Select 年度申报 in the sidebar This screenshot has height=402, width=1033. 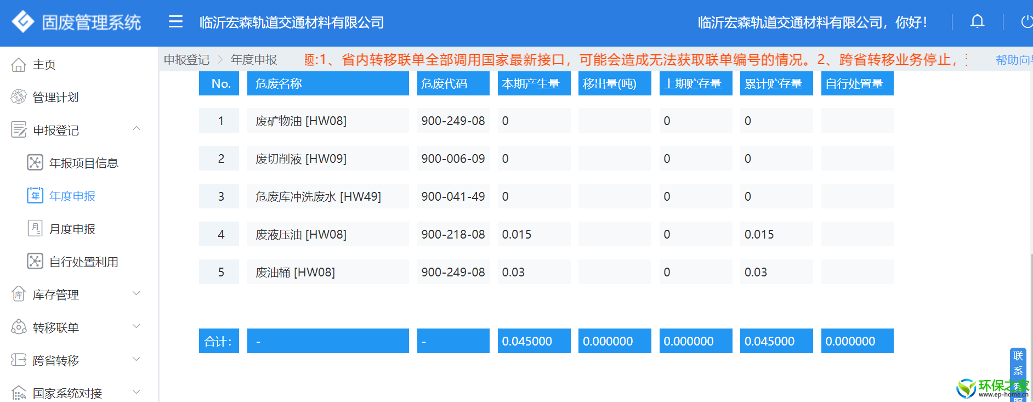point(72,196)
